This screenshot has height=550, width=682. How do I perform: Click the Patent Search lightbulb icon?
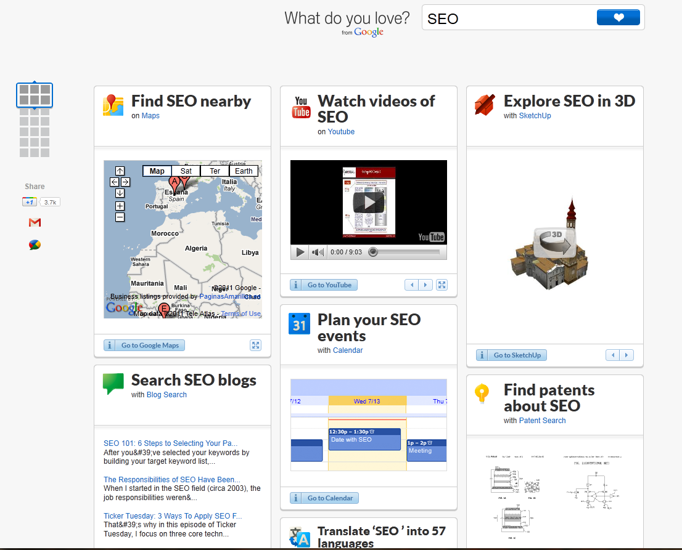(x=482, y=394)
